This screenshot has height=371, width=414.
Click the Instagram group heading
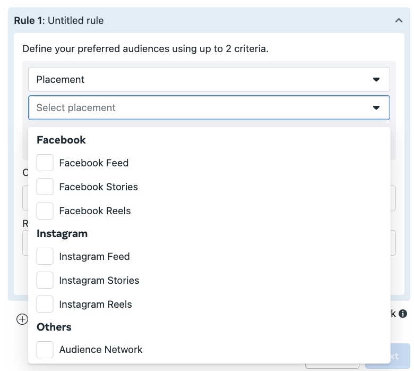(62, 234)
